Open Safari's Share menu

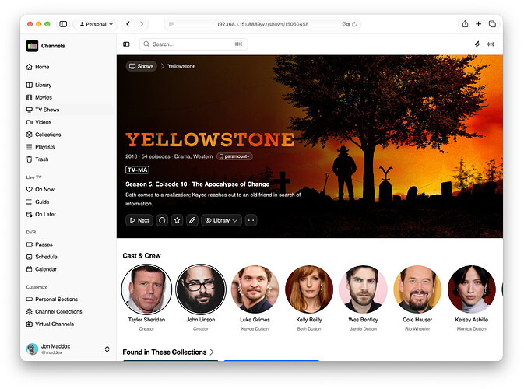465,23
